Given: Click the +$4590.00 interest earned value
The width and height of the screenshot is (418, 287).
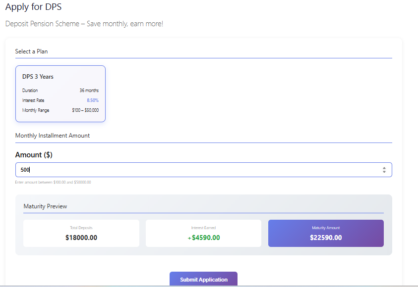Looking at the screenshot, I should coord(203,238).
